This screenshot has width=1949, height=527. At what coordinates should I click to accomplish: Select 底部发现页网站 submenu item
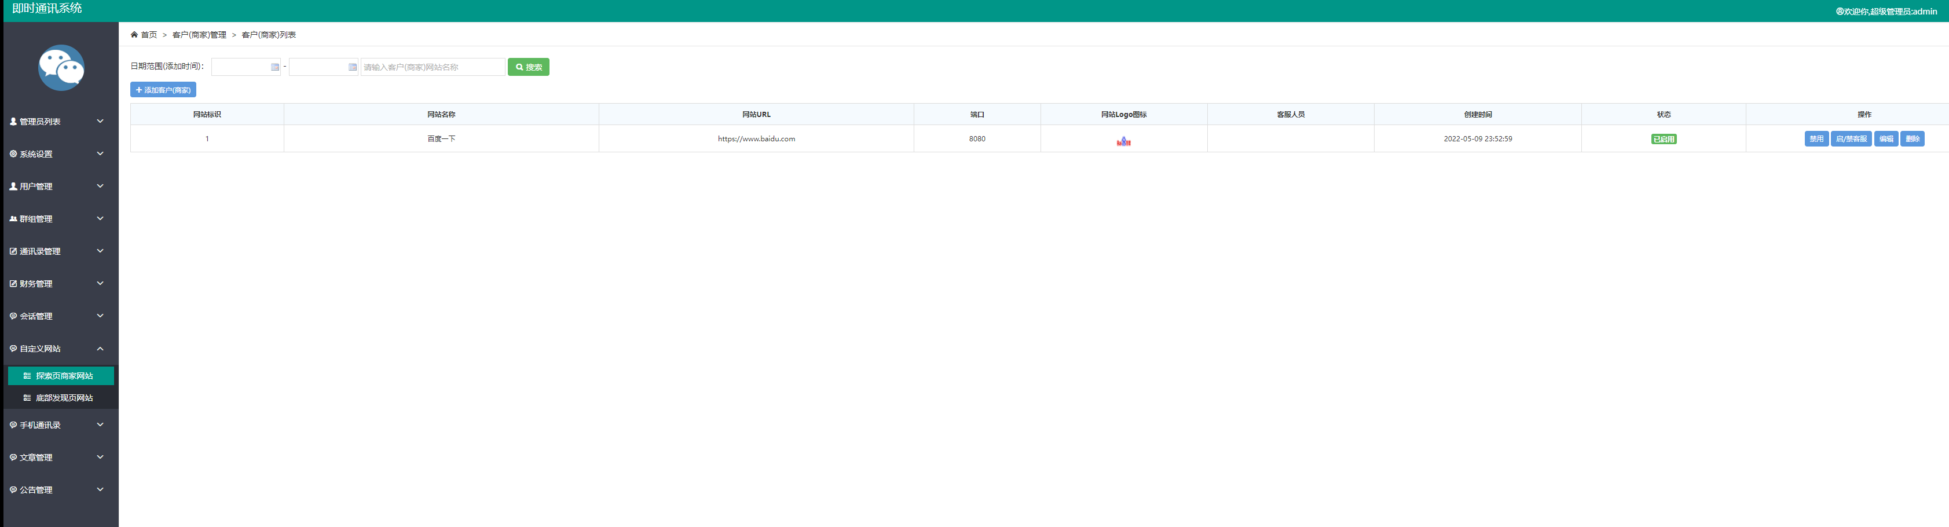tap(64, 398)
